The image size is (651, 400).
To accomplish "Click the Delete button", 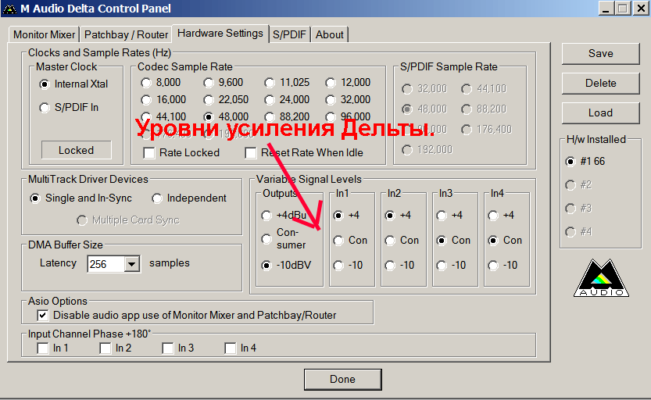I will pyautogui.click(x=599, y=83).
